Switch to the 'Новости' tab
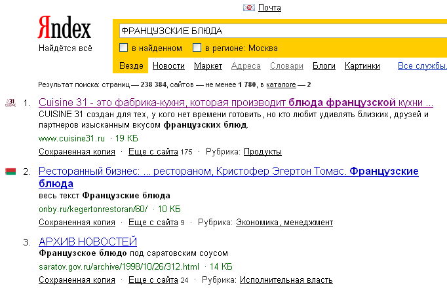The image size is (447, 288). pos(168,65)
